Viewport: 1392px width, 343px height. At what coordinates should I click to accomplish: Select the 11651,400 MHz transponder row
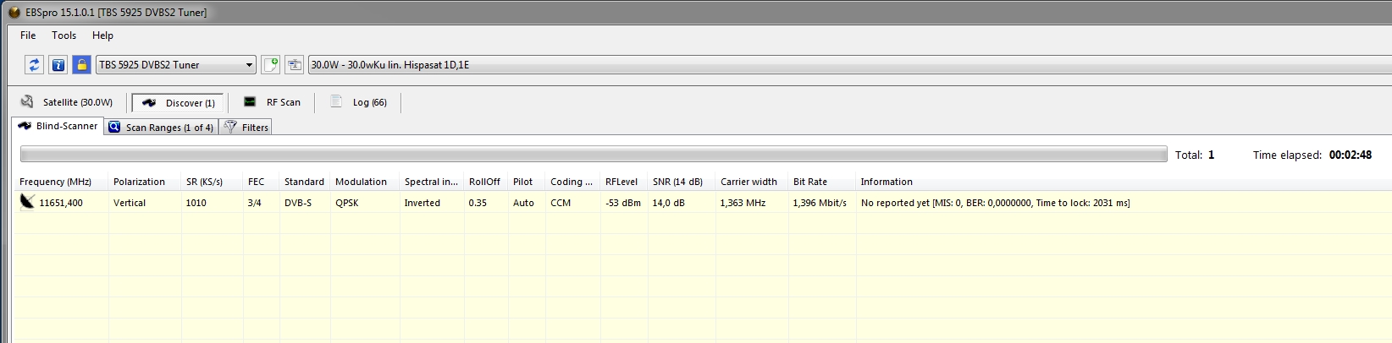pyautogui.click(x=61, y=204)
